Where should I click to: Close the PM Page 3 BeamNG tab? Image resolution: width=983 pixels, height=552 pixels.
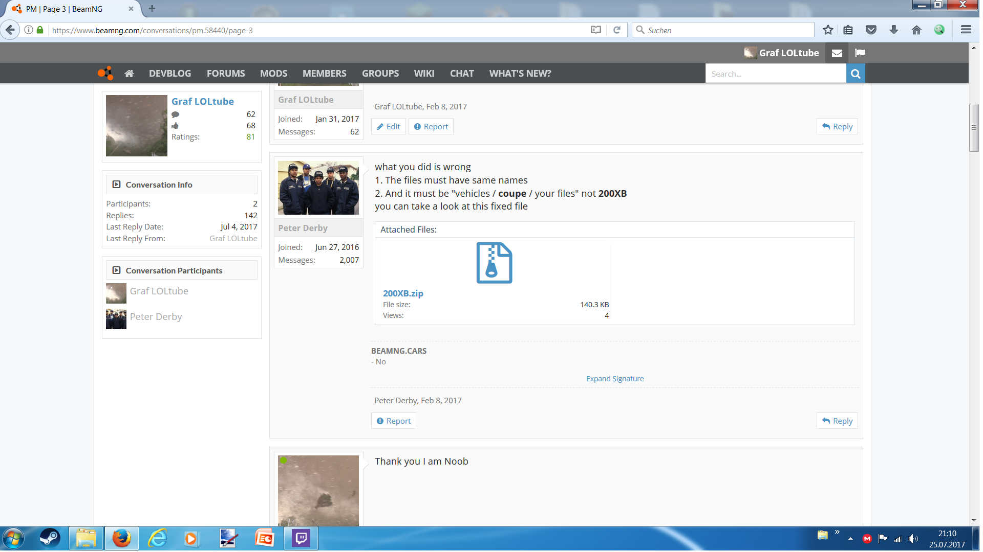coord(131,9)
